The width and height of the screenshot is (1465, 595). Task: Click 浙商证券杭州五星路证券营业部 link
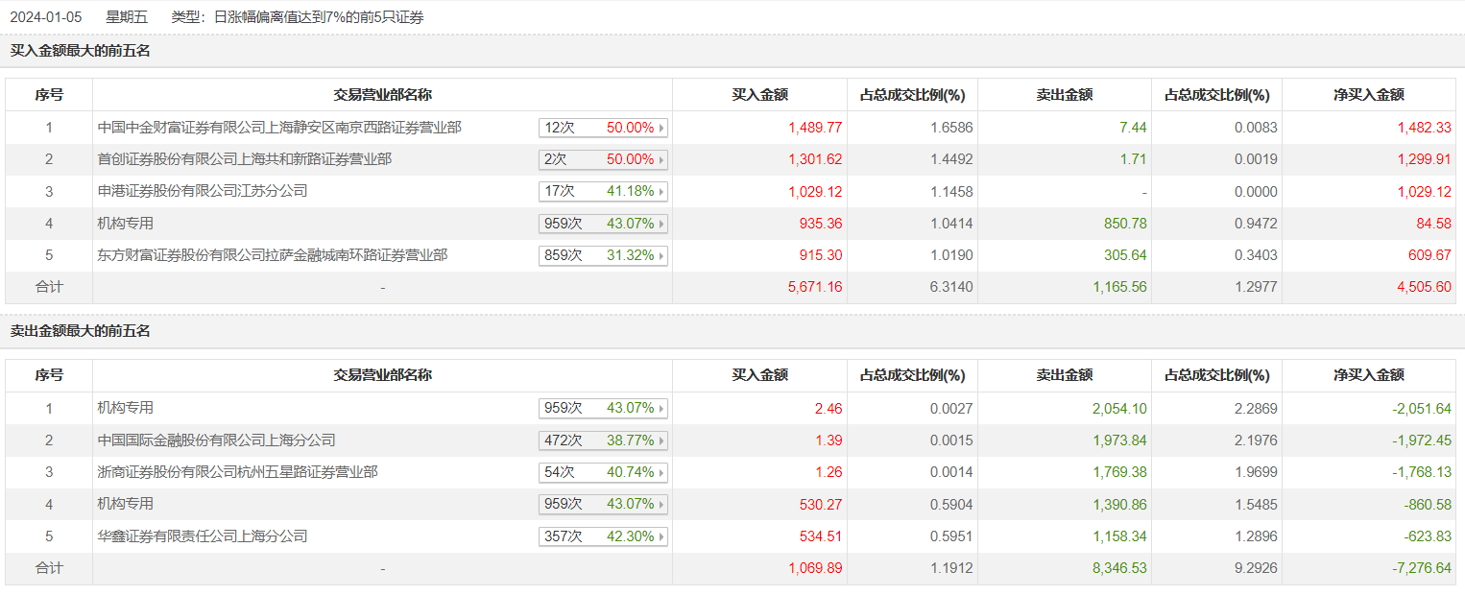(237, 472)
